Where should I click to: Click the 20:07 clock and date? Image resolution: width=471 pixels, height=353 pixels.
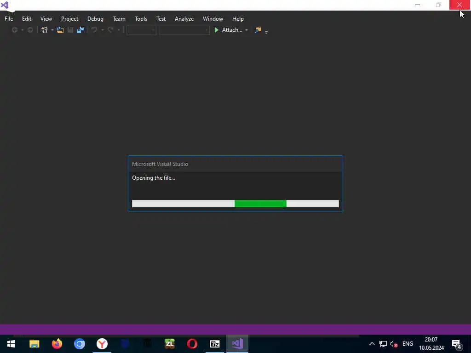(431, 344)
